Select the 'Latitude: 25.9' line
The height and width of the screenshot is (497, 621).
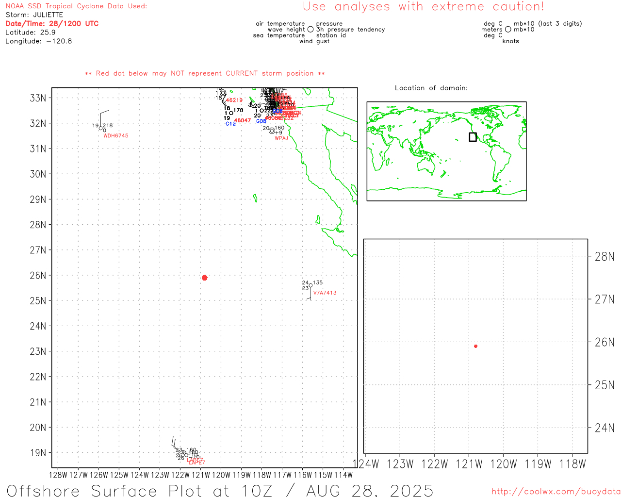(31, 33)
